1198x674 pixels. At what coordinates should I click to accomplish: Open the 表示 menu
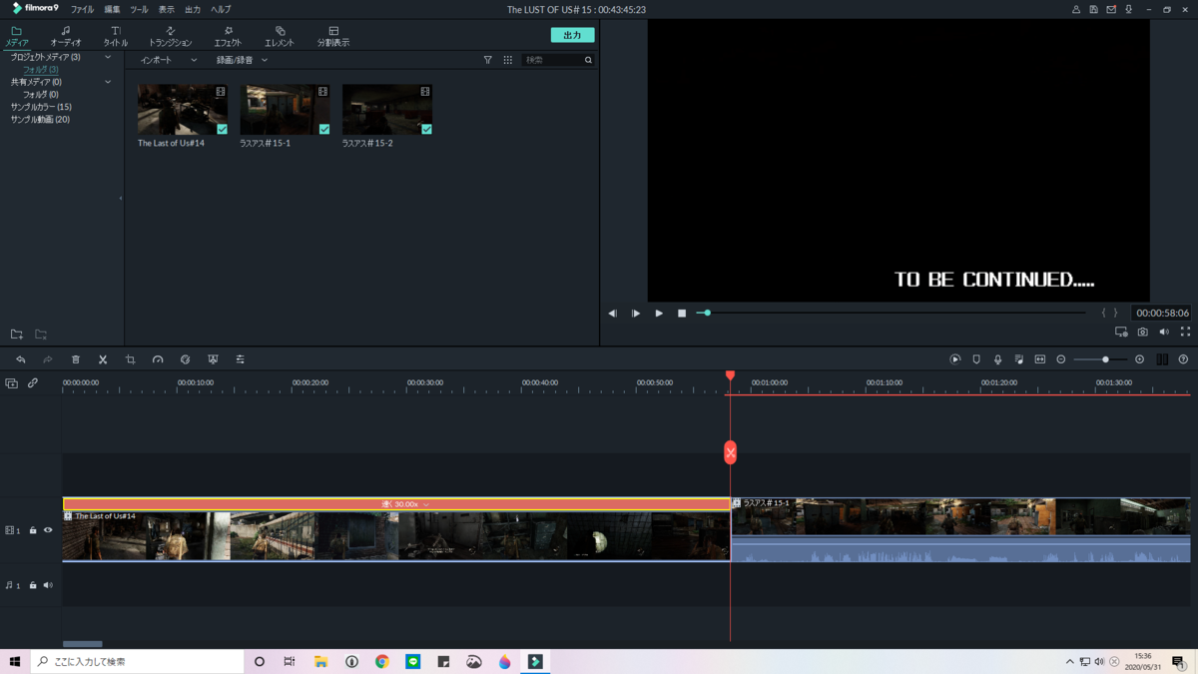click(x=166, y=9)
